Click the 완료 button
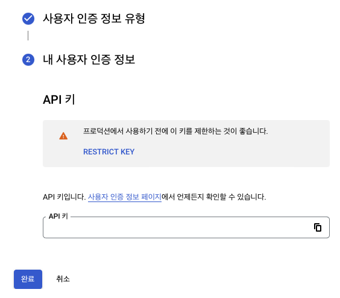This screenshot has width=340, height=298. click(28, 279)
